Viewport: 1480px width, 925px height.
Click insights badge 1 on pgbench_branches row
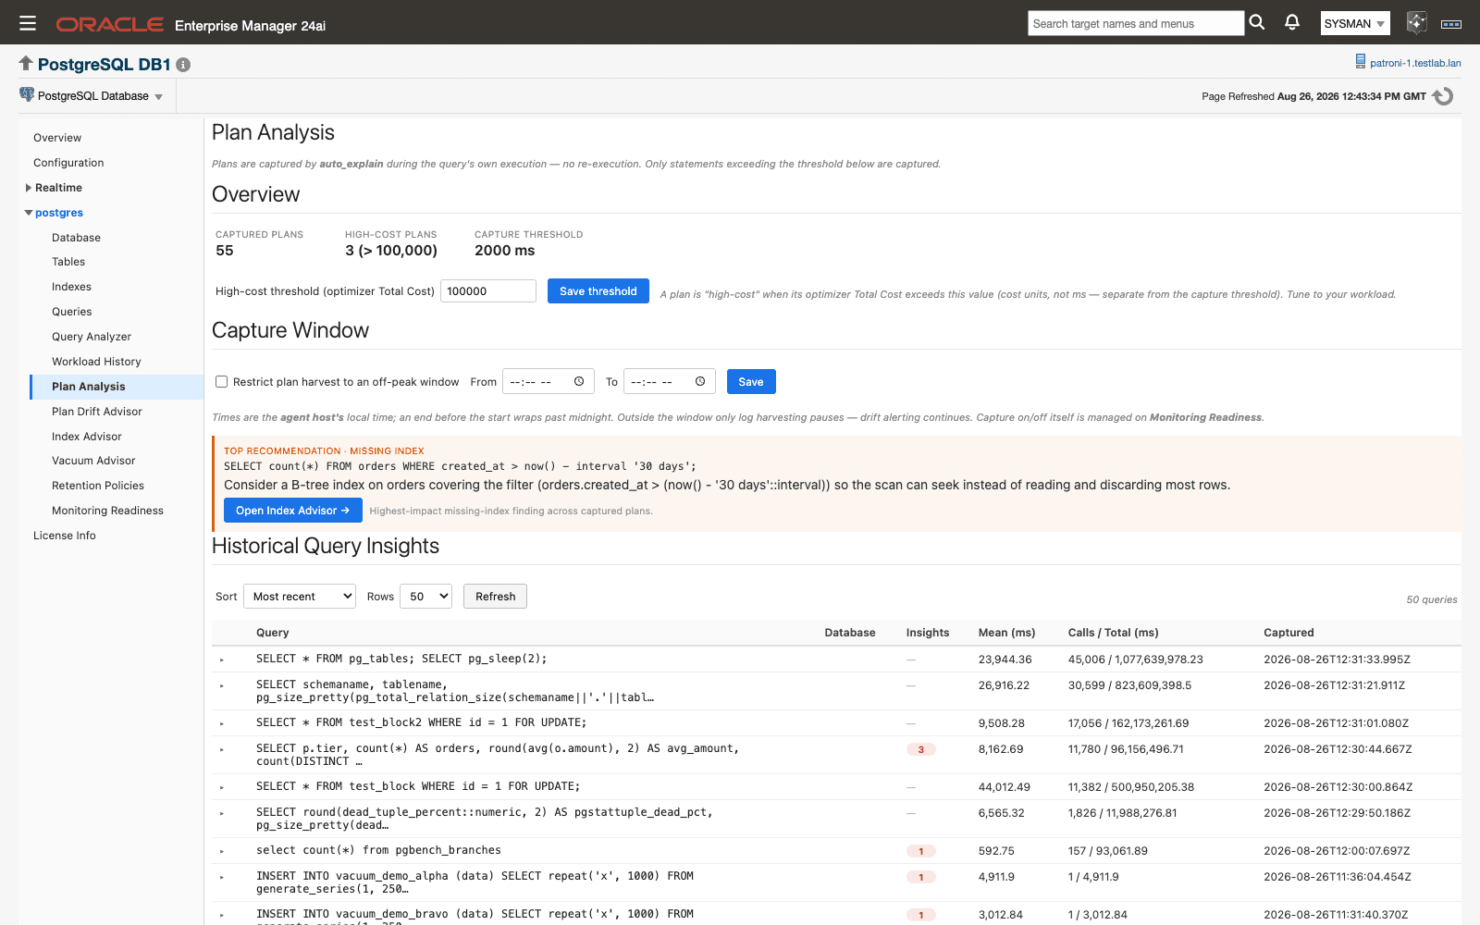pyautogui.click(x=921, y=851)
